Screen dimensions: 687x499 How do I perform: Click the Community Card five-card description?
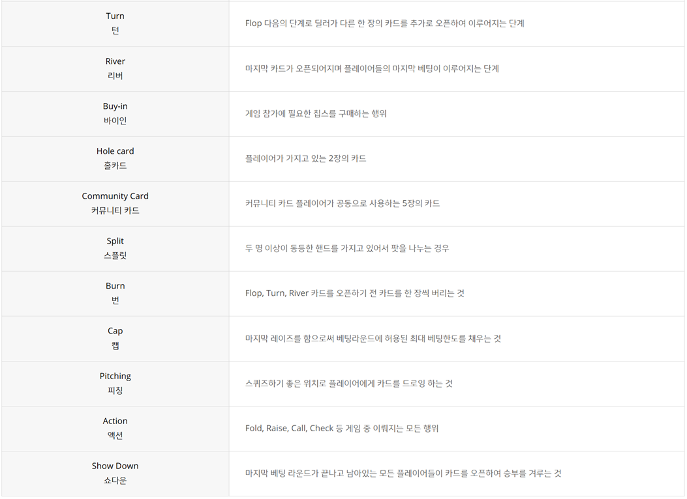click(343, 203)
